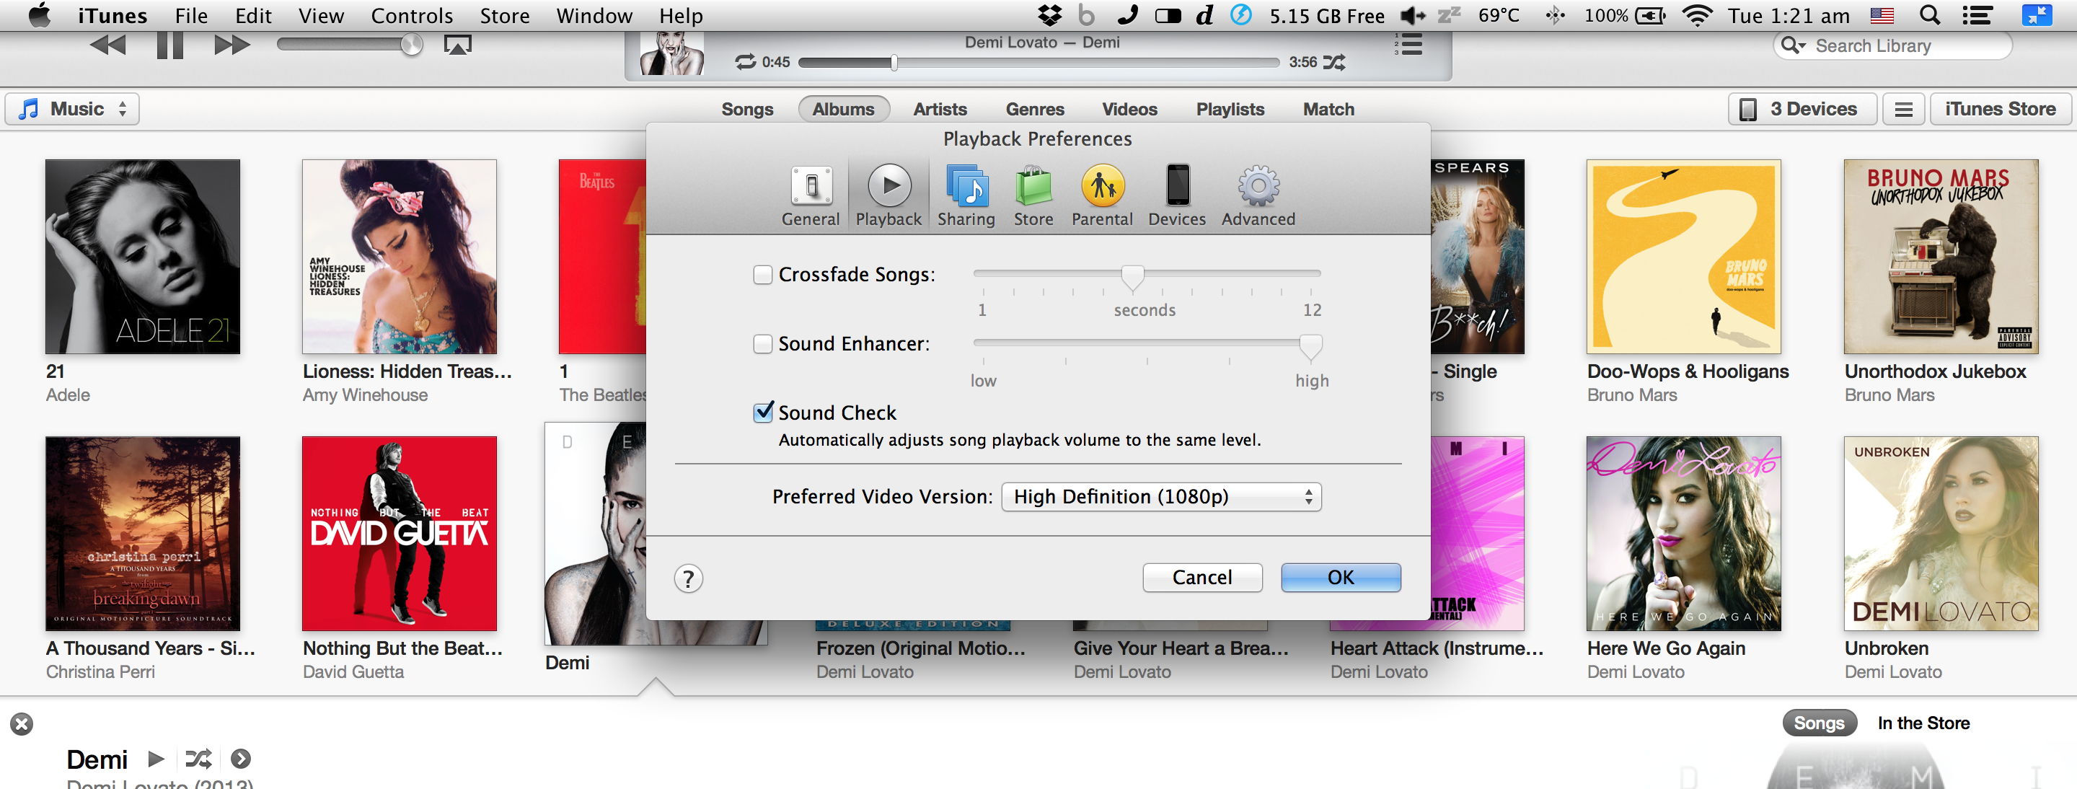Switch to the Genres view tab
The height and width of the screenshot is (789, 2077).
[1034, 109]
